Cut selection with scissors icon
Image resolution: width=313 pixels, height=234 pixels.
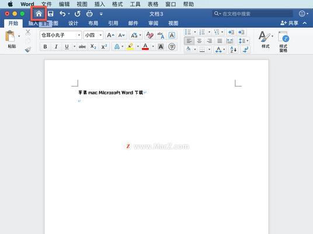pos(28,32)
